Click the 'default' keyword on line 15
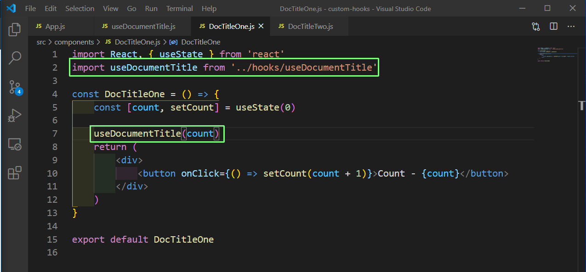Image resolution: width=586 pixels, height=272 pixels. coord(129,239)
